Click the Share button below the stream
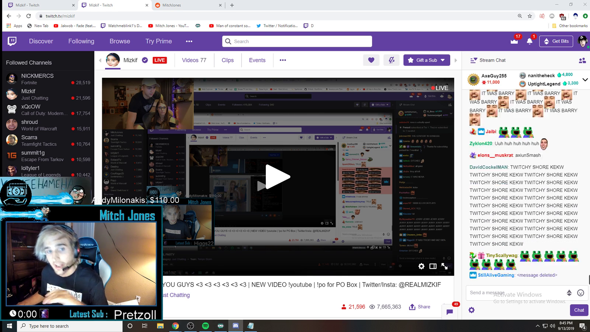This screenshot has width=590, height=332. click(x=420, y=307)
